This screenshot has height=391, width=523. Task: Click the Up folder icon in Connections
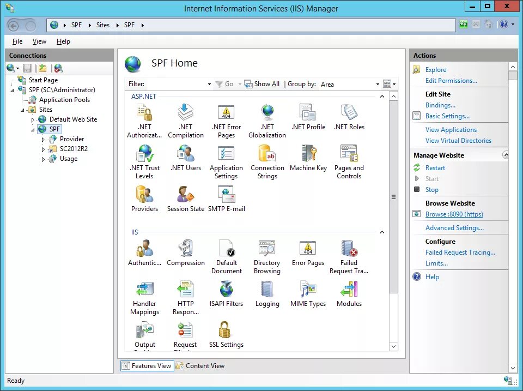click(42, 69)
